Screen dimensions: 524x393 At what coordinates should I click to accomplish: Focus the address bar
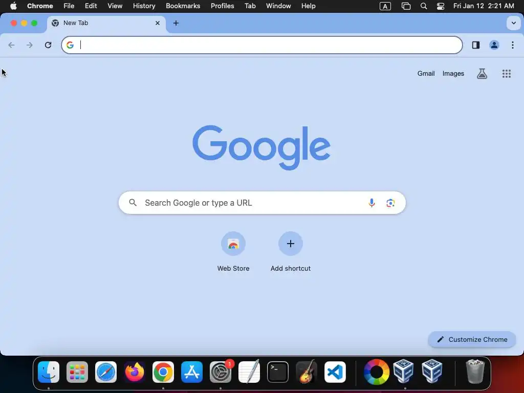(x=262, y=45)
